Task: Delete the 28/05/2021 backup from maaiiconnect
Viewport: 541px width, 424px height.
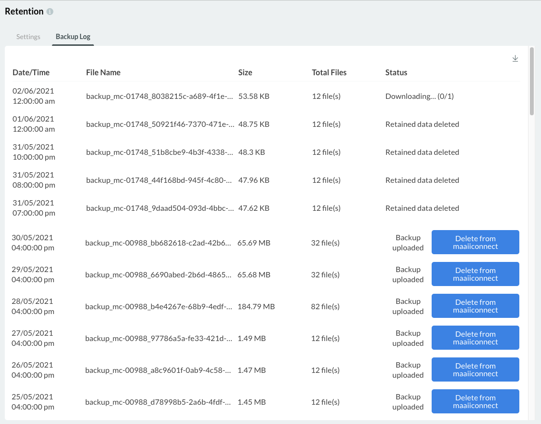Action: click(x=475, y=306)
